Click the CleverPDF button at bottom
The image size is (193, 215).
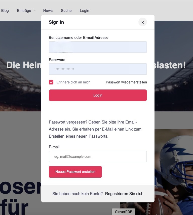124,212
